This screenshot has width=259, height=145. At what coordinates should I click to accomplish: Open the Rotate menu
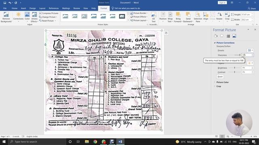[x=219, y=17]
